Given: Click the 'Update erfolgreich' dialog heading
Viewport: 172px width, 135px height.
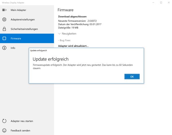Looking at the screenshot, I should [50, 59].
